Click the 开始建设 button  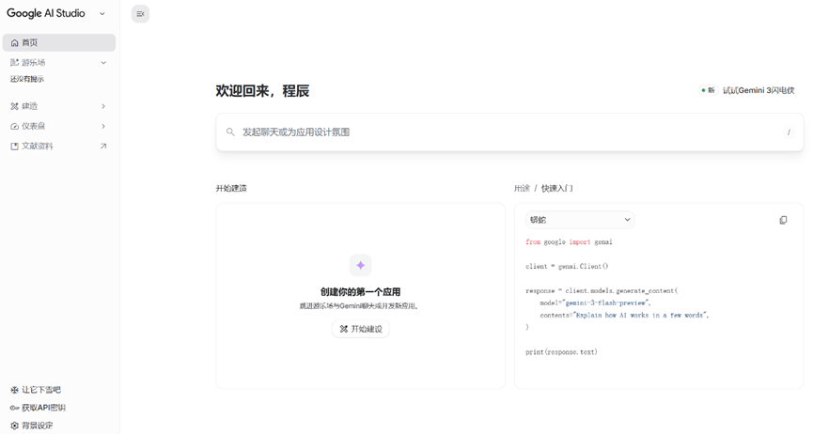[x=360, y=329]
